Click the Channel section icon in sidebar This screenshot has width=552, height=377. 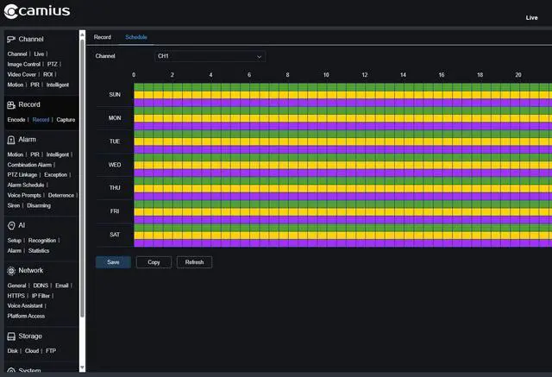pos(11,40)
